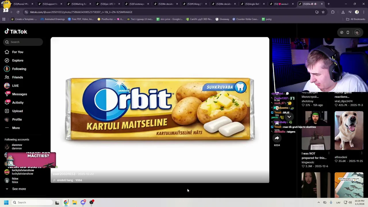Viewport: 368px width, 207px height.
Task: Open Pixelhunter bookmark
Action: [x=110, y=19]
